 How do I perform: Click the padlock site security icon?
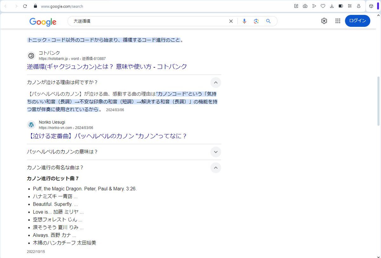click(x=35, y=6)
